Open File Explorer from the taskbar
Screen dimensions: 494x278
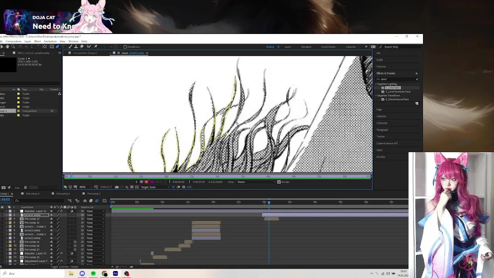coord(71,273)
